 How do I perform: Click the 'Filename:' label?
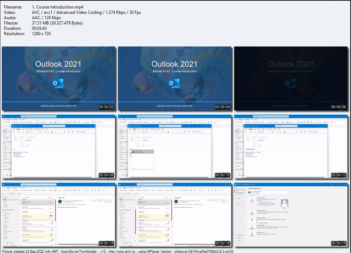point(13,7)
